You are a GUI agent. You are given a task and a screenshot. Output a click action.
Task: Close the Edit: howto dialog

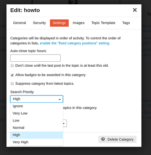coord(135,10)
